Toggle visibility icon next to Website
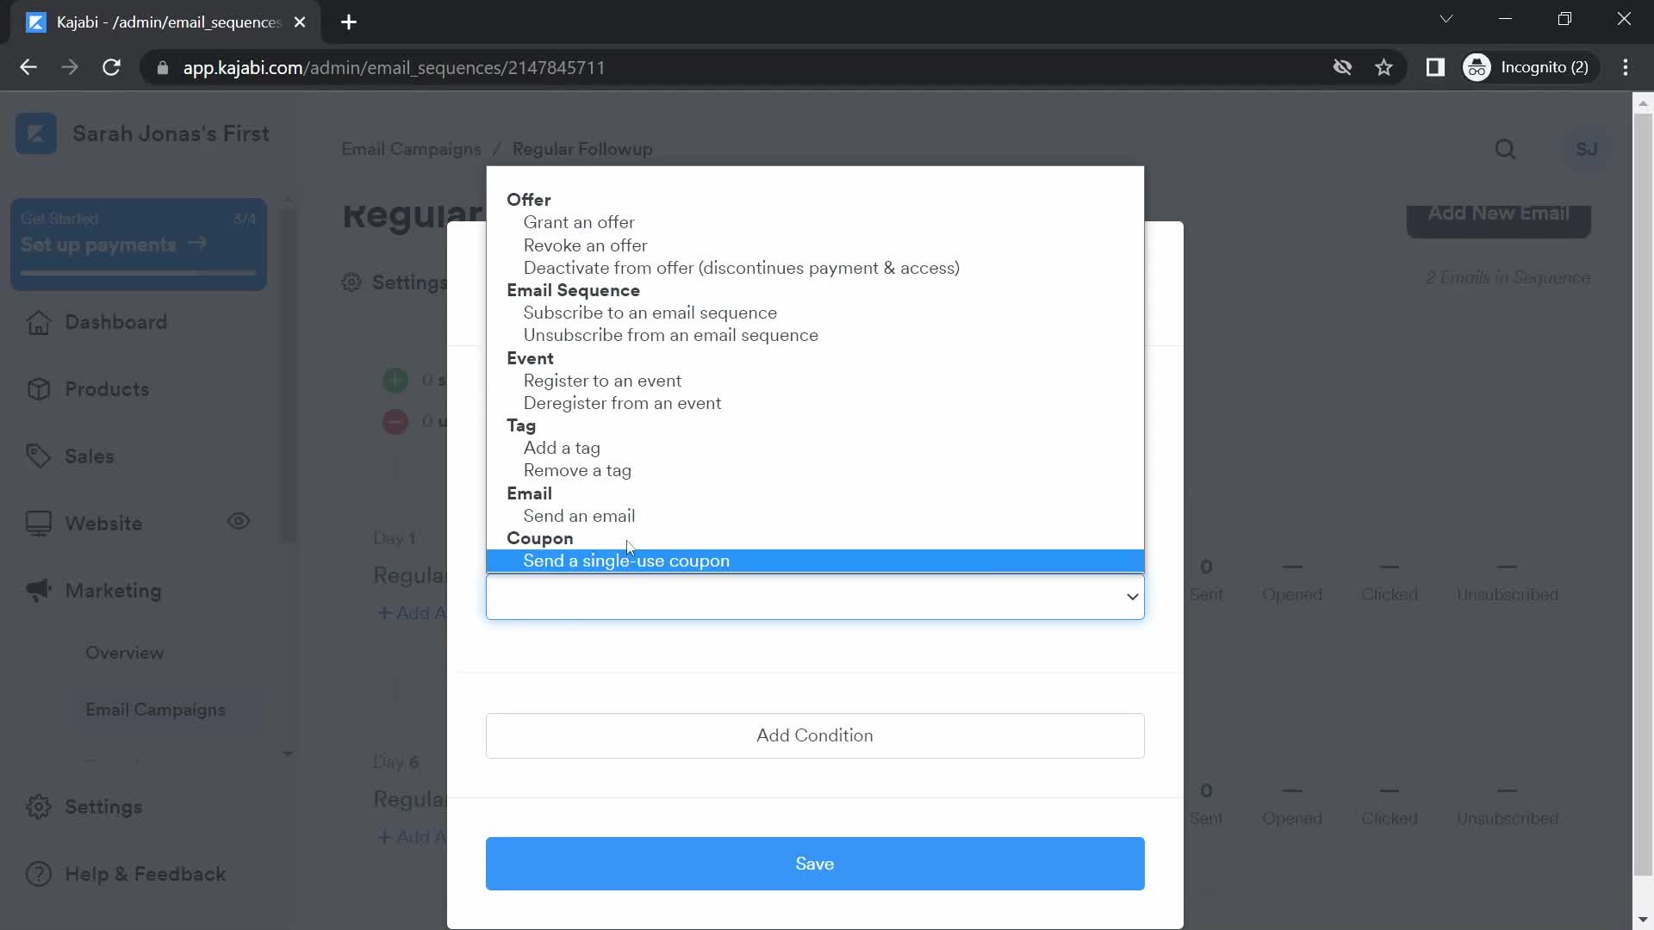 point(239,524)
